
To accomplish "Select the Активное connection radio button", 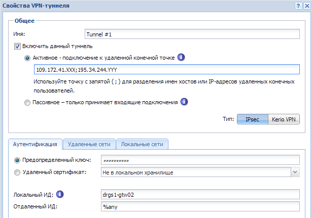I will 27,58.
